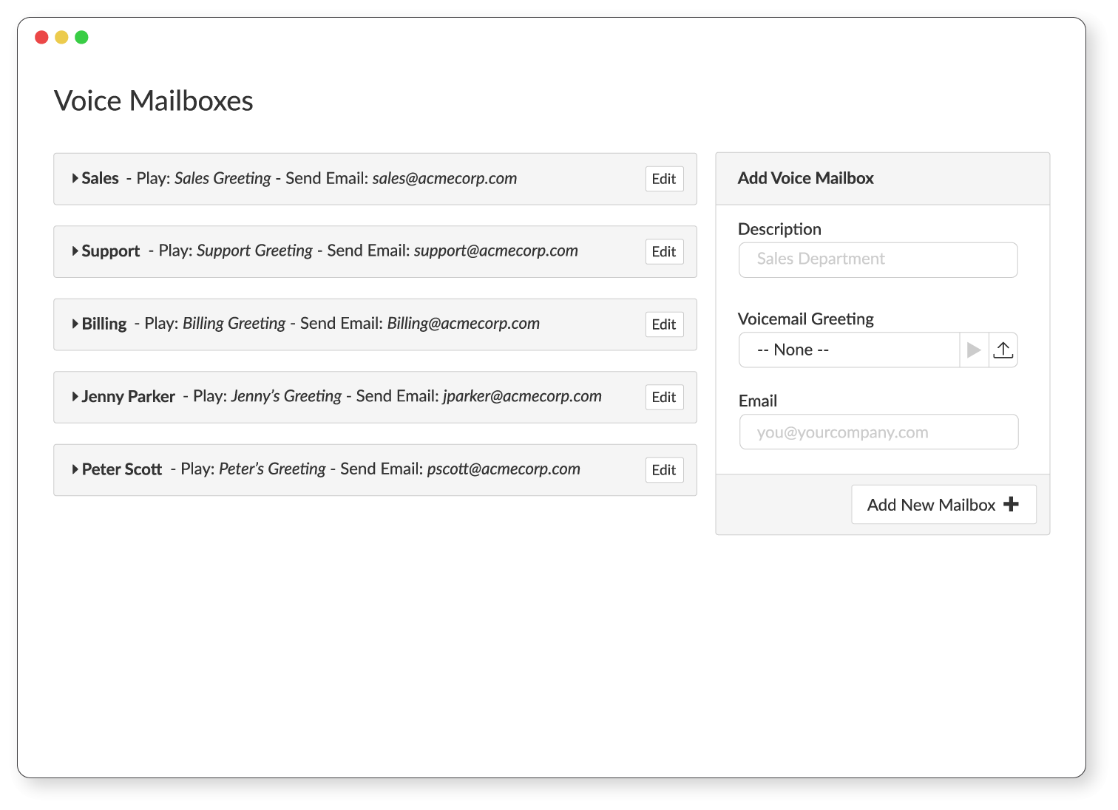Edit Peter Scott's mailbox
Image resolution: width=1118 pixels, height=810 pixels.
[x=663, y=470]
